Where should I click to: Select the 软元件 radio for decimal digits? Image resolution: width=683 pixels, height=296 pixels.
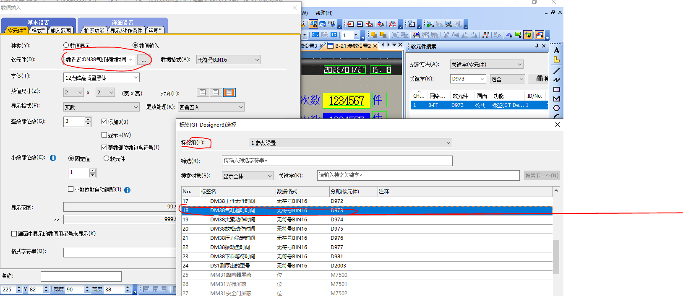tap(106, 158)
